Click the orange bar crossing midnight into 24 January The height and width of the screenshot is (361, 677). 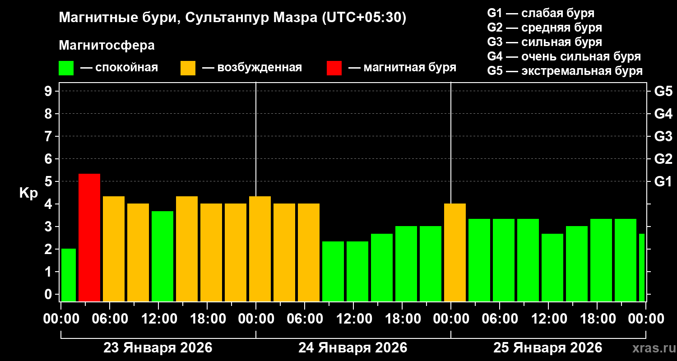click(x=260, y=249)
